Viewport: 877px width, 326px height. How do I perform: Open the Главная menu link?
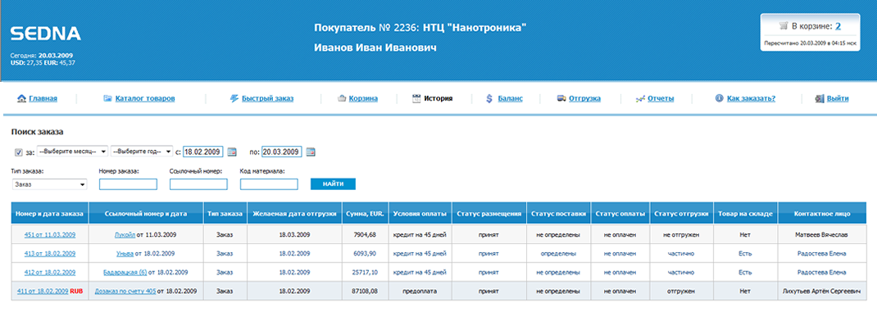43,99
